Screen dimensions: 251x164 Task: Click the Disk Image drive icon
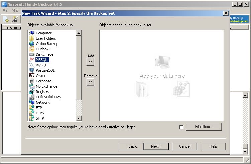[32, 54]
